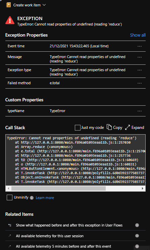Click Show all exception properties link
The image size is (150, 250).
pyautogui.click(x=138, y=35)
